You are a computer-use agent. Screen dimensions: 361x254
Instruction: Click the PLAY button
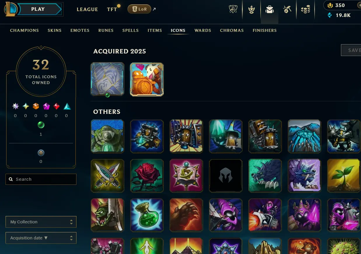point(38,9)
